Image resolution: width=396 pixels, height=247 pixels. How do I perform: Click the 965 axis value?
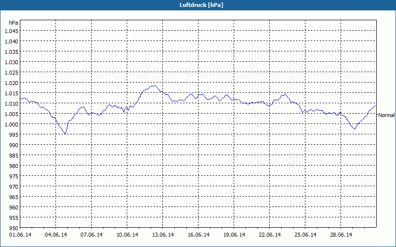click(14, 197)
